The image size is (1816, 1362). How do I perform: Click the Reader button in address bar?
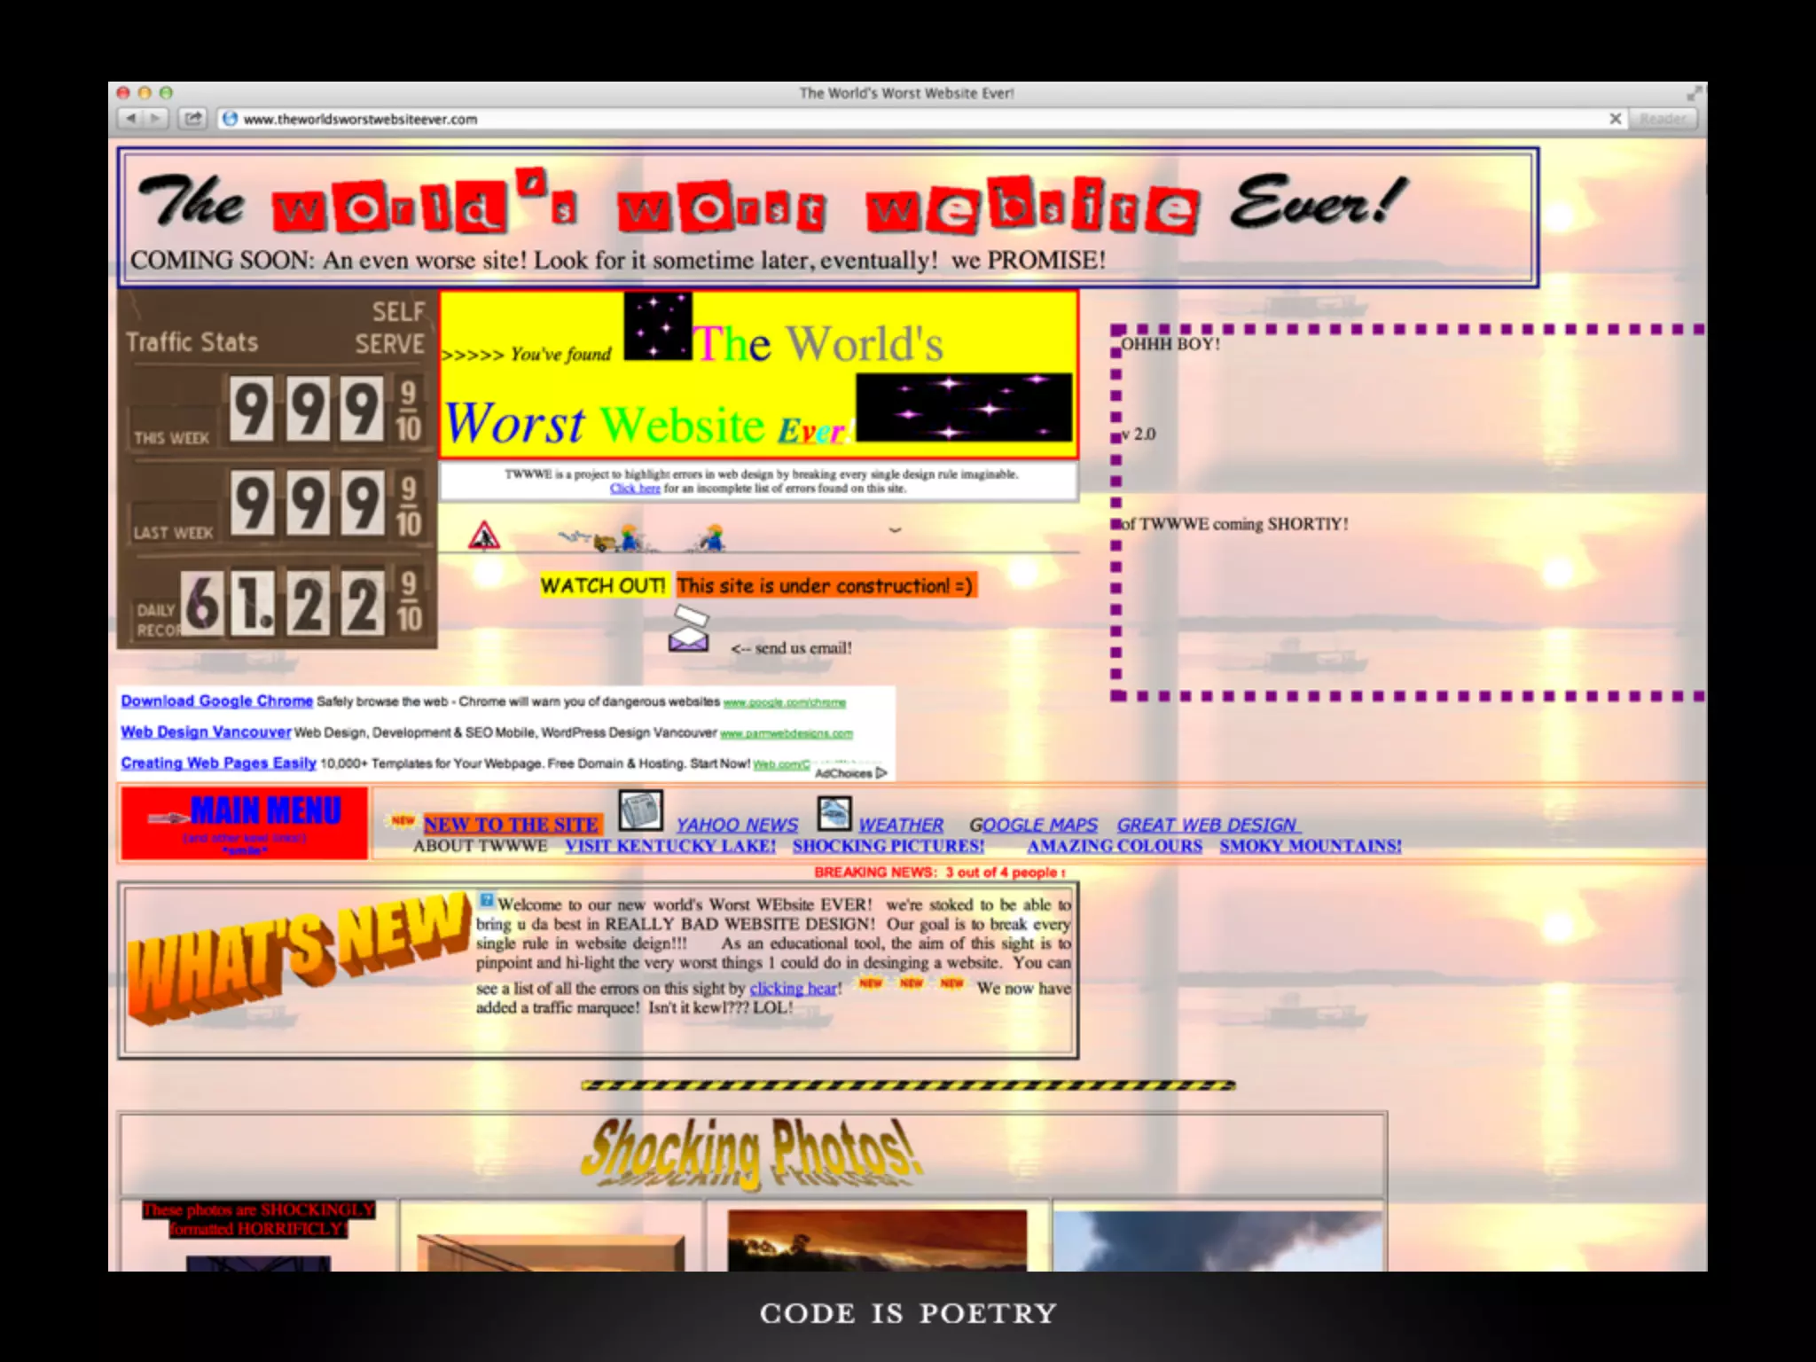1663,119
